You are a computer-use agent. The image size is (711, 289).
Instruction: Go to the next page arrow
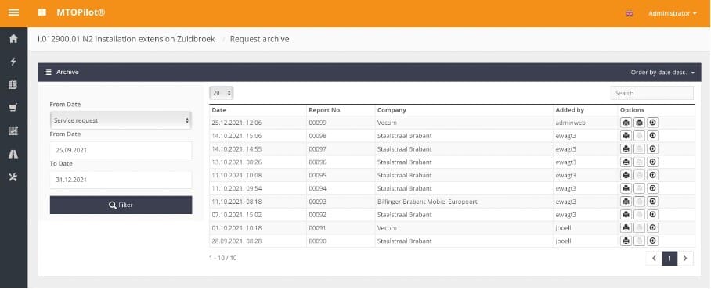(685, 259)
